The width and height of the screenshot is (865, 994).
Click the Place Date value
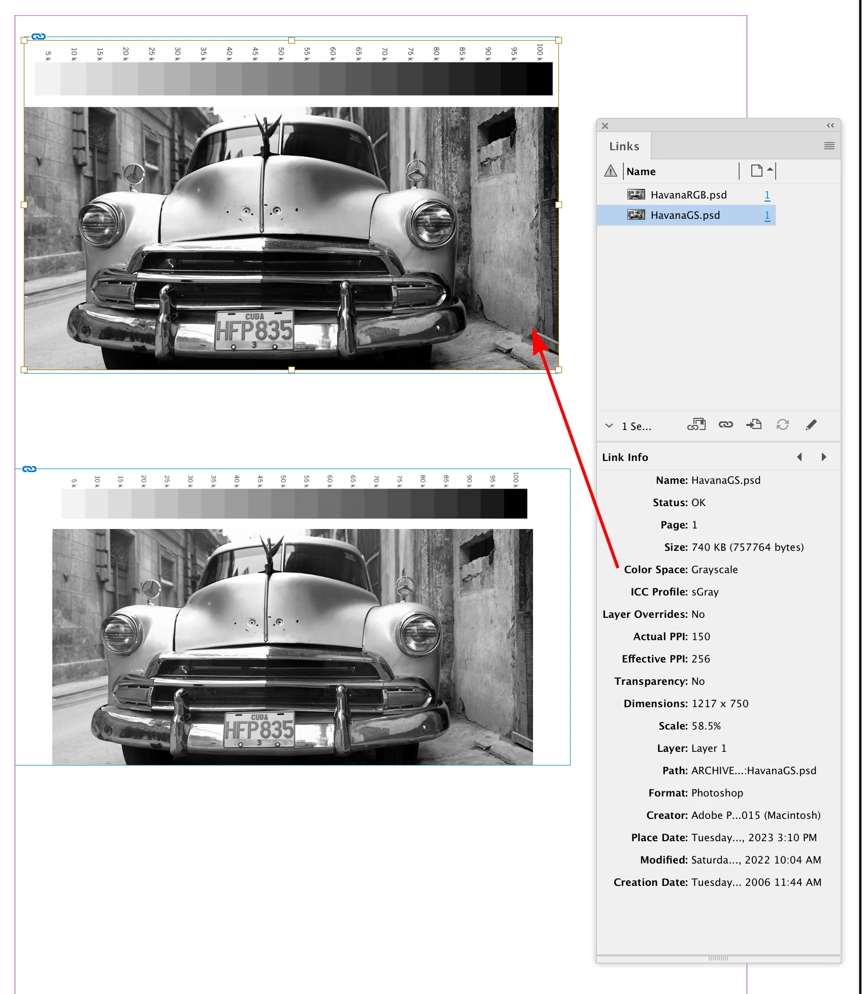click(754, 838)
